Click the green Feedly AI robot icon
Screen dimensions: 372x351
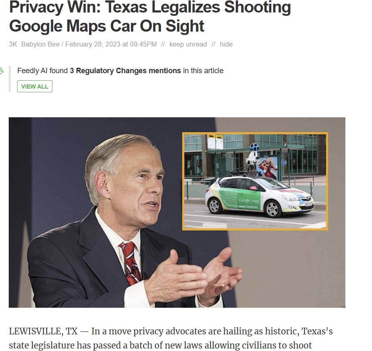coord(1,71)
